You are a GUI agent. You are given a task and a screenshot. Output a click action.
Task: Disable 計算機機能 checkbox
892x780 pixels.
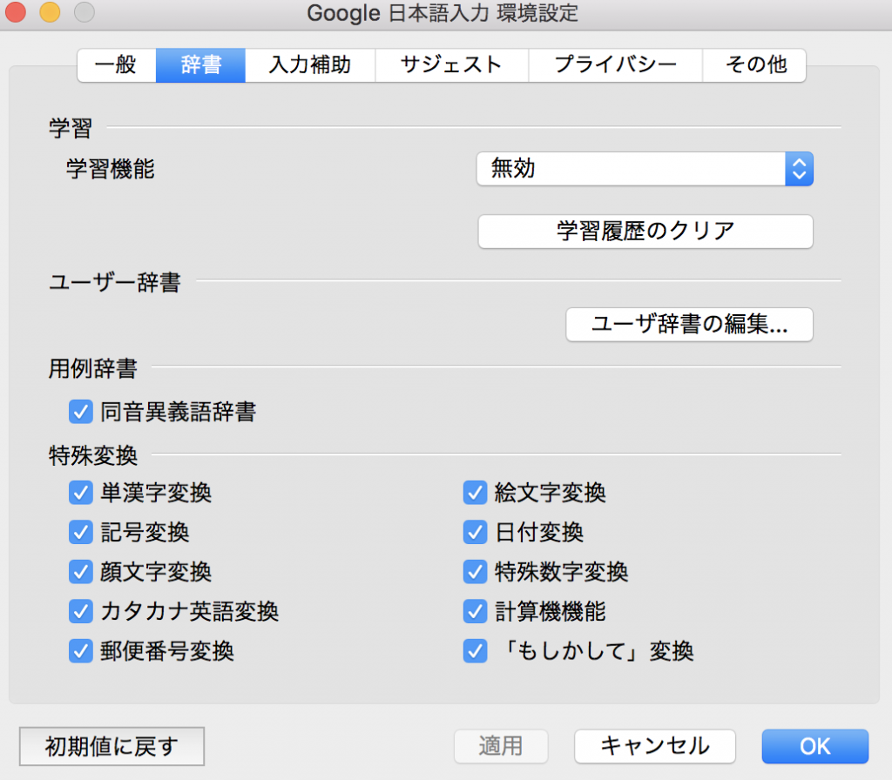[x=475, y=611]
